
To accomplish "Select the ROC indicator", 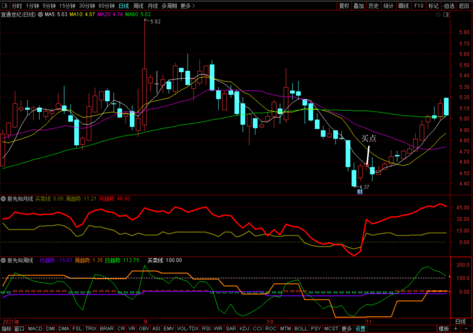I will click(271, 329).
